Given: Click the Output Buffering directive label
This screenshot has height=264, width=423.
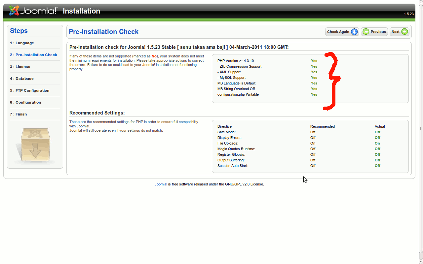Looking at the screenshot, I should 231,160.
